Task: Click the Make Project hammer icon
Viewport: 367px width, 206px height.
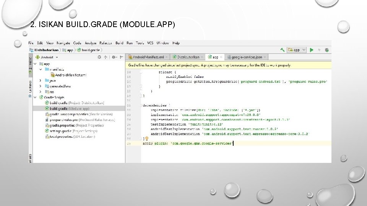Action: (282, 50)
